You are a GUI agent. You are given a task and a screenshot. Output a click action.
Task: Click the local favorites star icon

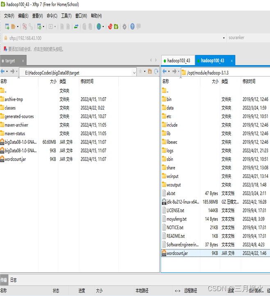pyautogui.click(x=140, y=71)
